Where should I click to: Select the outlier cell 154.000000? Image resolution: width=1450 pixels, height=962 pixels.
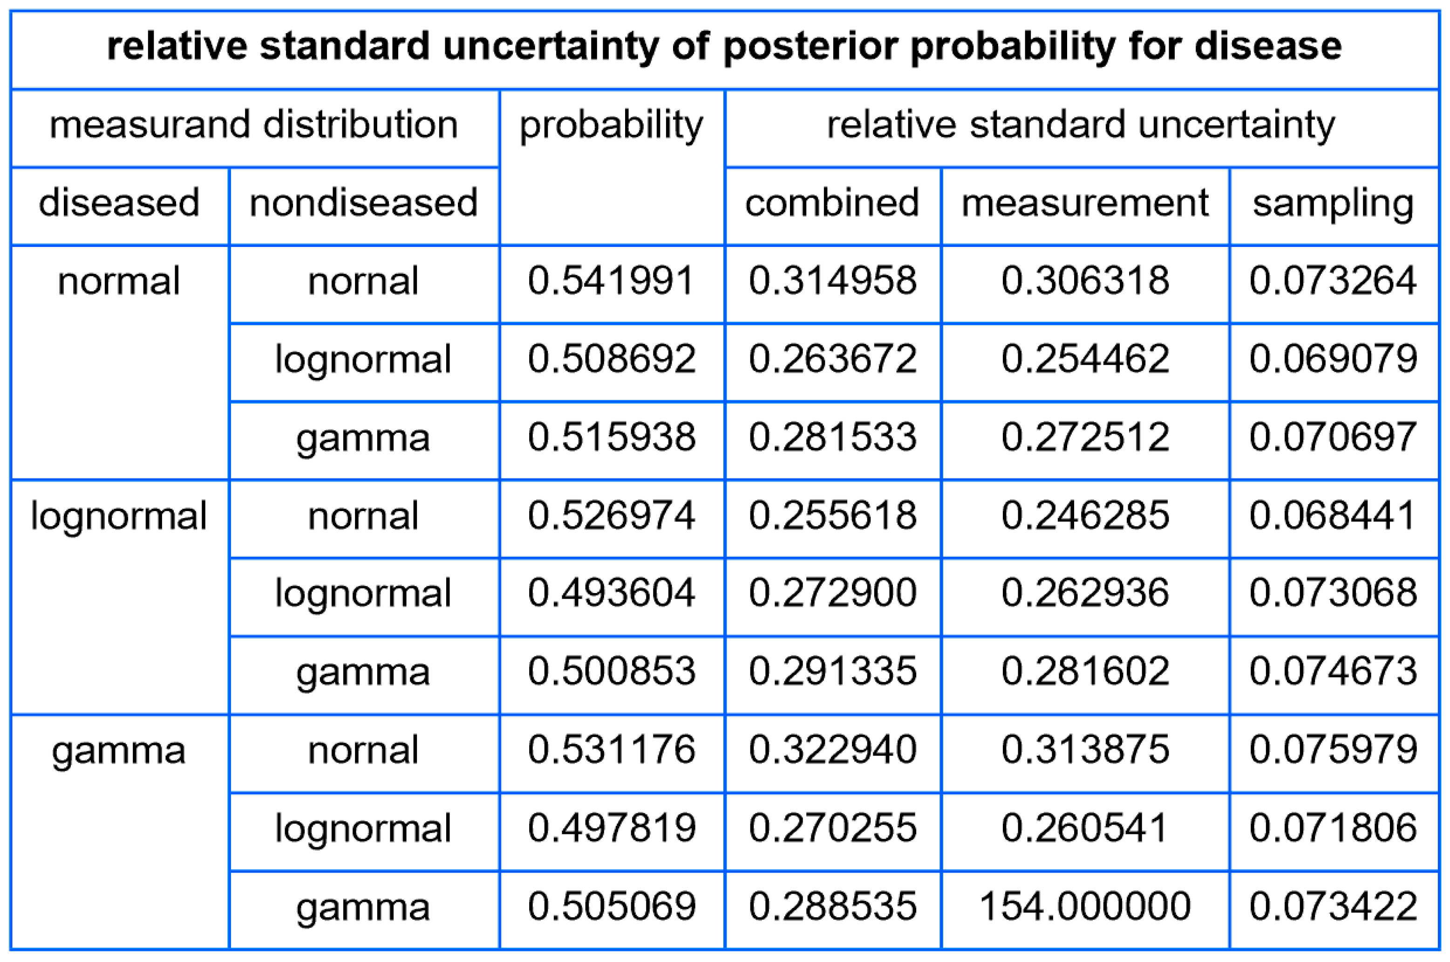tap(1084, 906)
